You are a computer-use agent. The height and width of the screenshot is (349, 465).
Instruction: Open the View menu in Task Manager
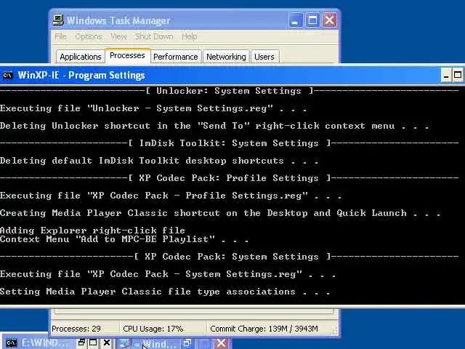[118, 36]
